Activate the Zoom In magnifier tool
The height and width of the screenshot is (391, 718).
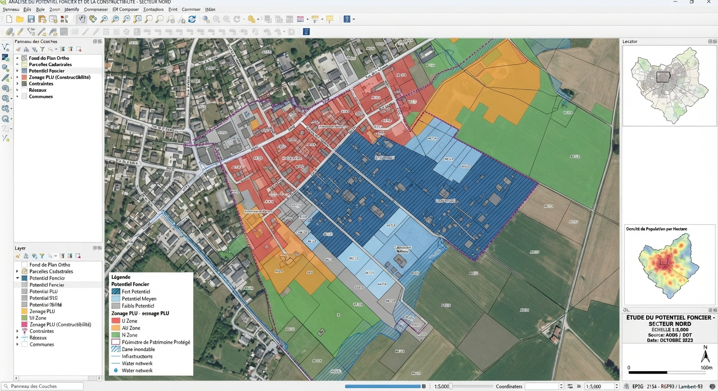(104, 19)
